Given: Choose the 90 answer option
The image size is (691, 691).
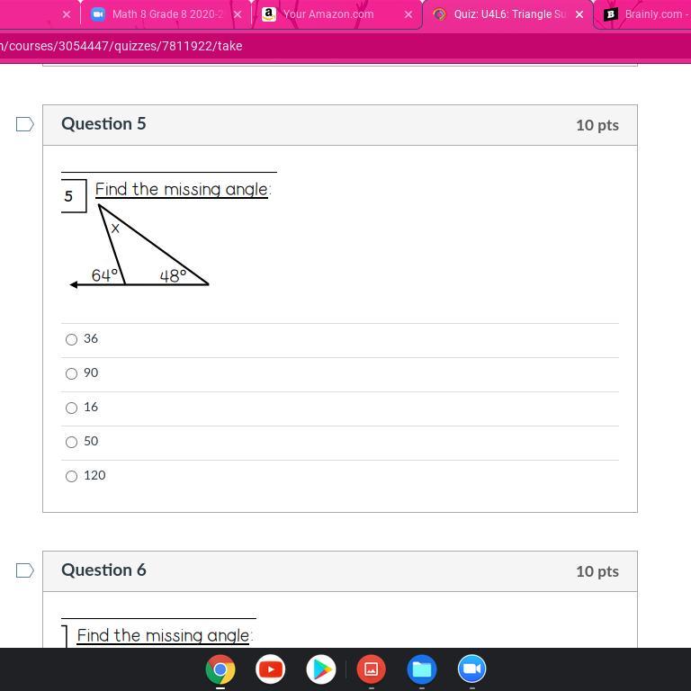Looking at the screenshot, I should coord(71,373).
